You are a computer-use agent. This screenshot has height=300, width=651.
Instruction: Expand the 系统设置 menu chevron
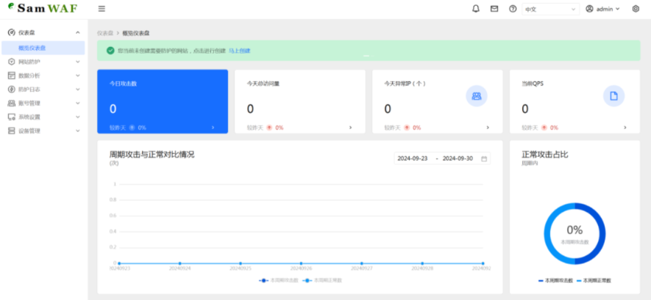tap(78, 117)
